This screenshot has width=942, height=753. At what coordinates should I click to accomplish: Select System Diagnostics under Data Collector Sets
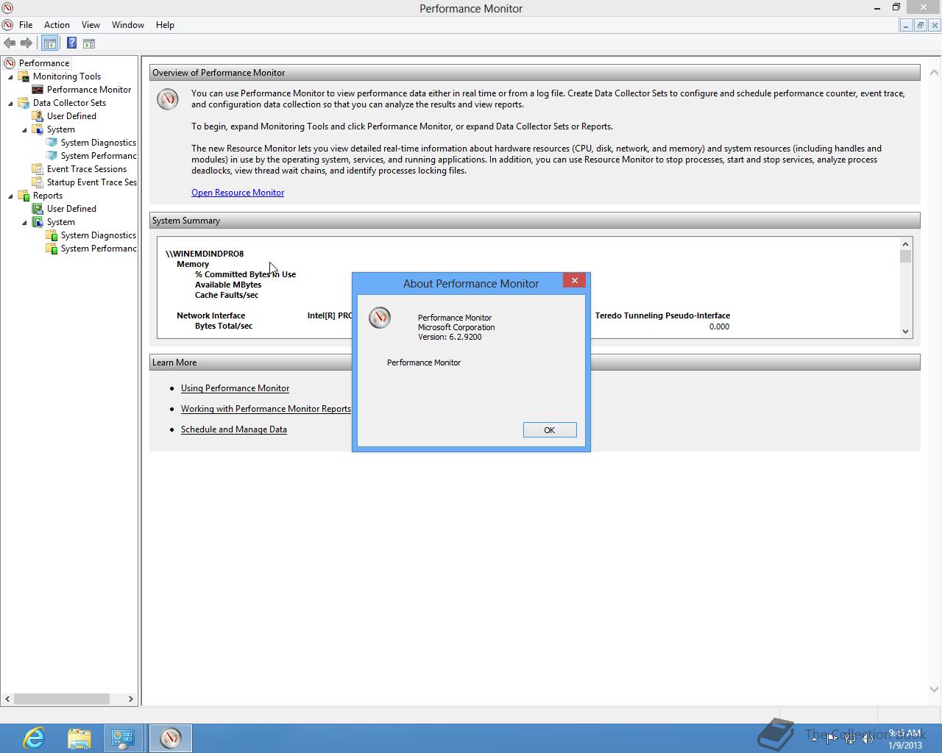[x=91, y=143]
